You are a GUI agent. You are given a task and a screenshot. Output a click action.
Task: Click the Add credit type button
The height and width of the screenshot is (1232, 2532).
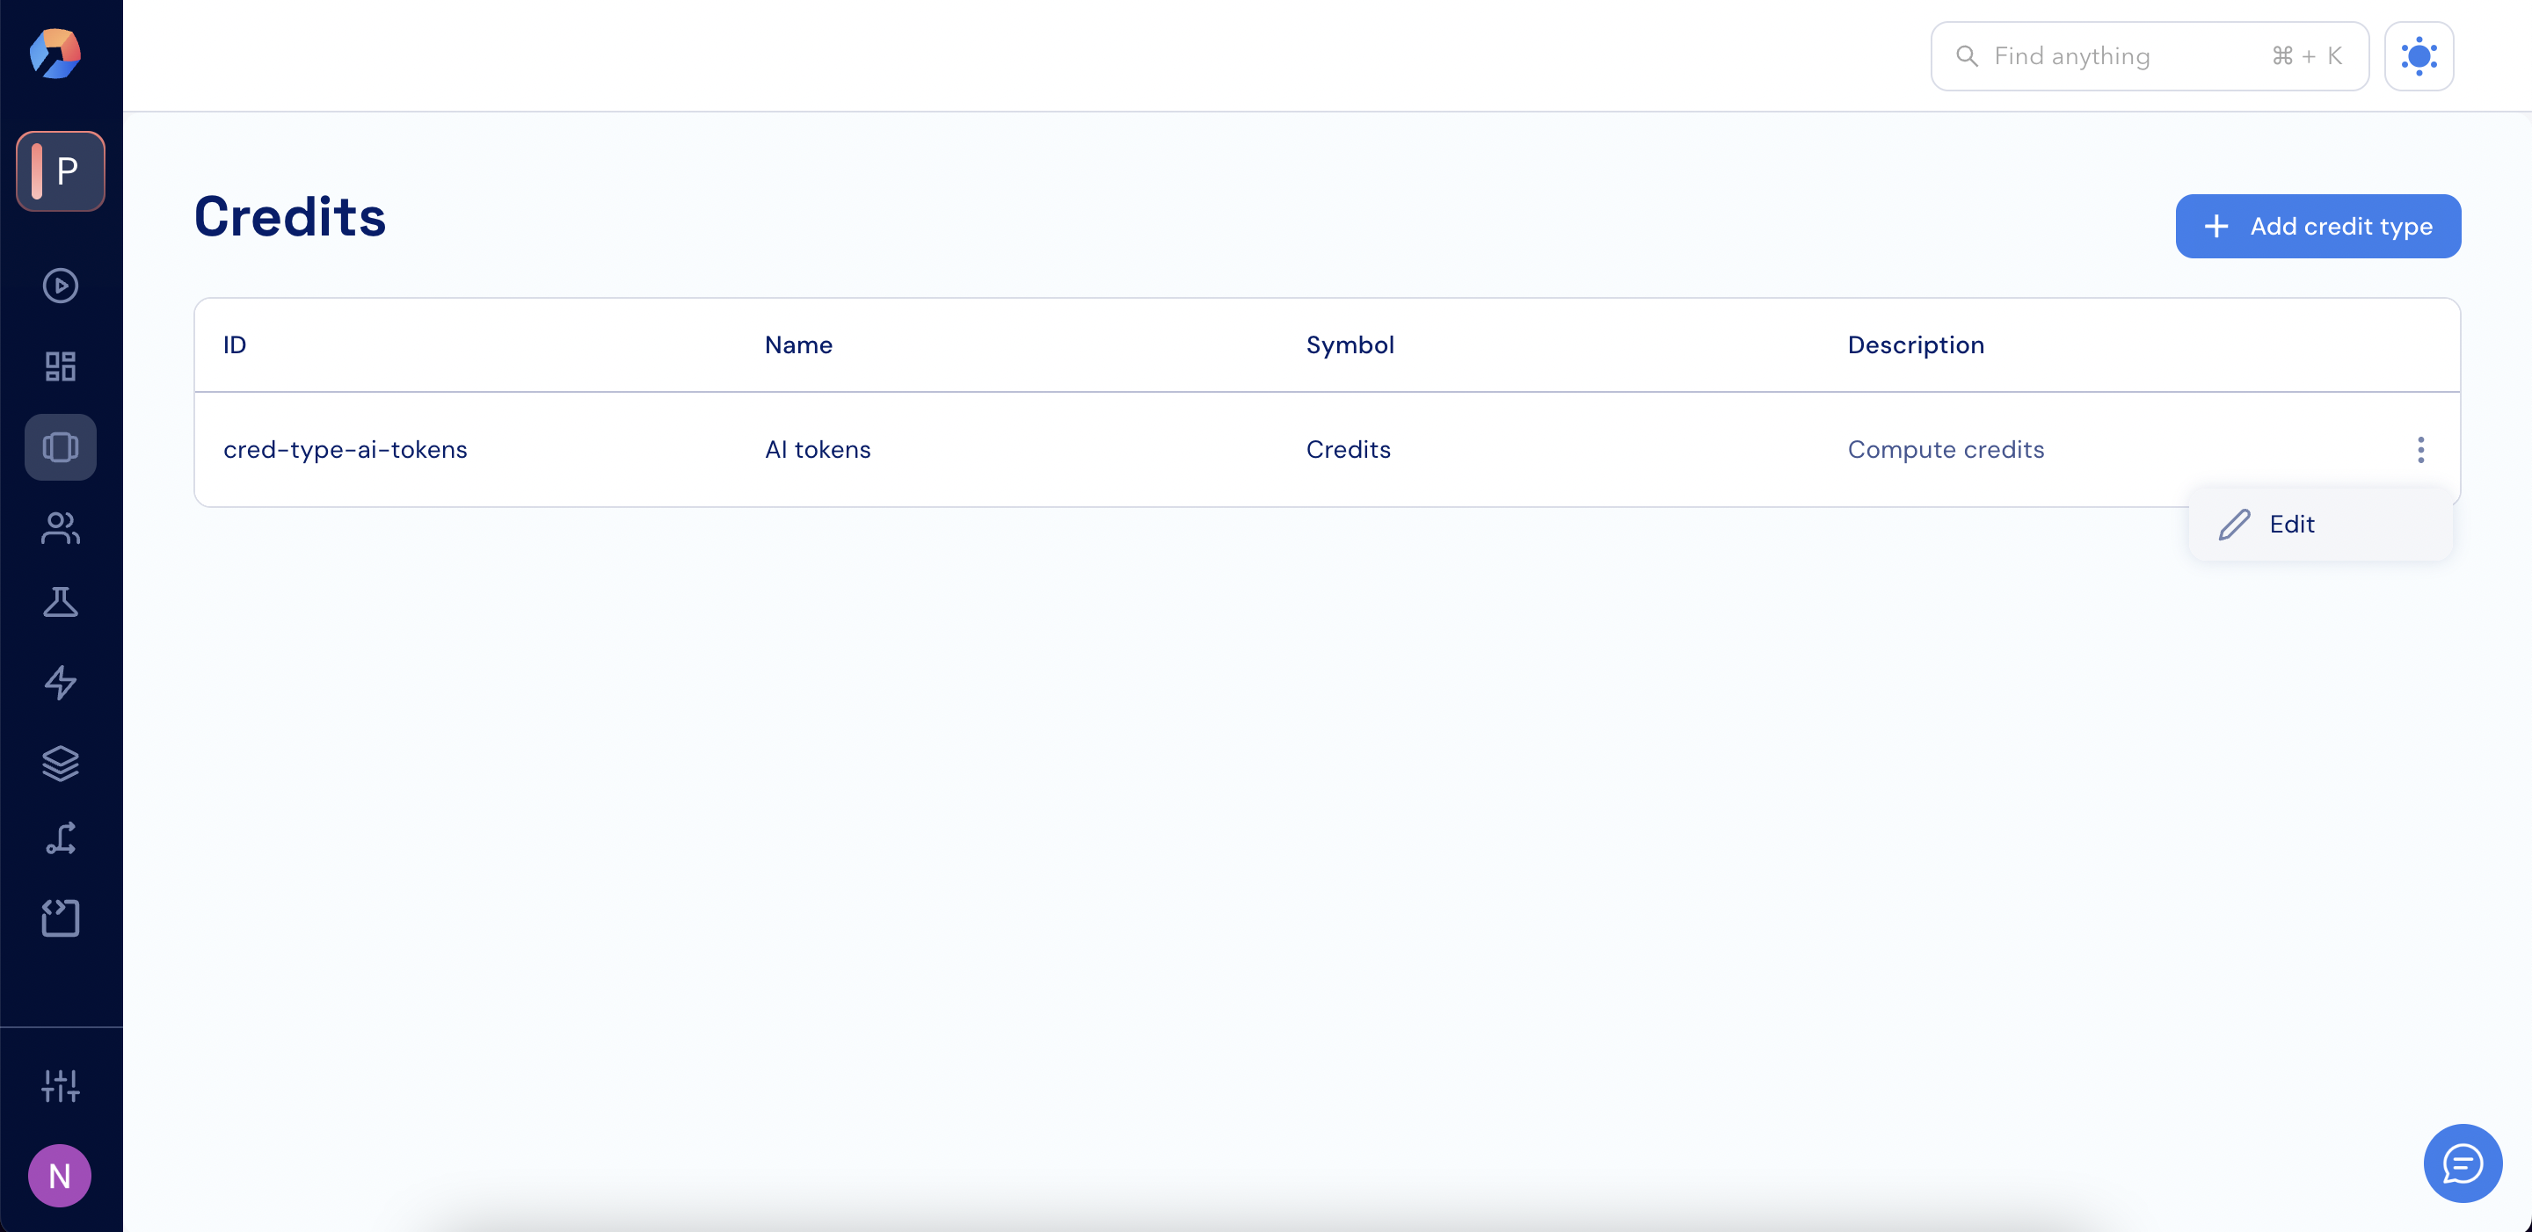[2317, 226]
